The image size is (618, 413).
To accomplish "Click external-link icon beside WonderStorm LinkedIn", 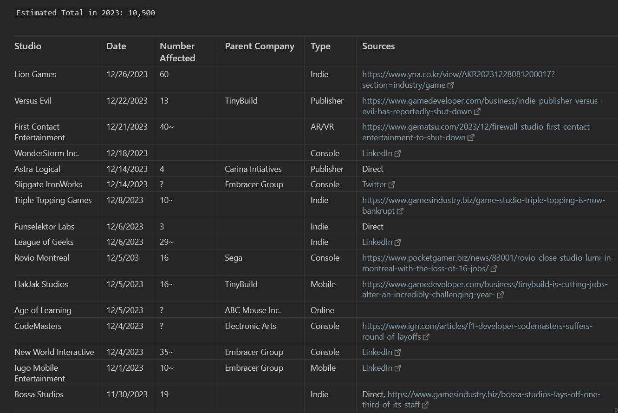I will coord(397,153).
